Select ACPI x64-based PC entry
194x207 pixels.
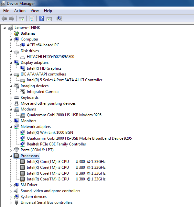point(43,45)
